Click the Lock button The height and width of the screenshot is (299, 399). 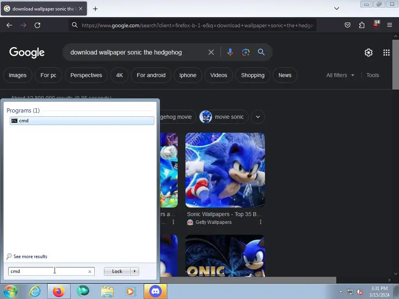(117, 271)
